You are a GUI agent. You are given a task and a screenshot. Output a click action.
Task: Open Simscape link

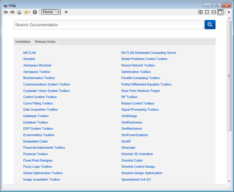point(128,148)
